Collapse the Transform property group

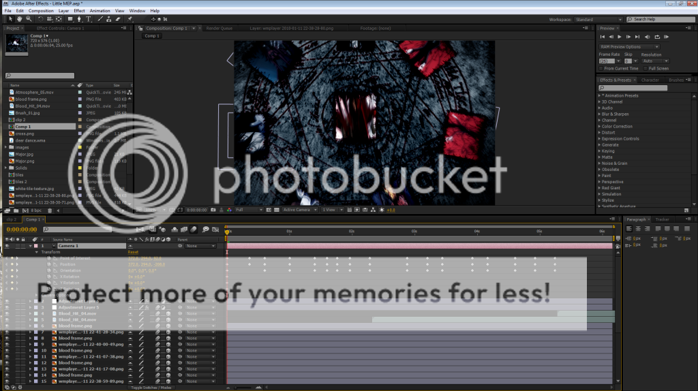point(37,252)
